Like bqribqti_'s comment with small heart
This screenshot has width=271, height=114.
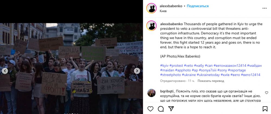pyautogui.click(x=266, y=93)
